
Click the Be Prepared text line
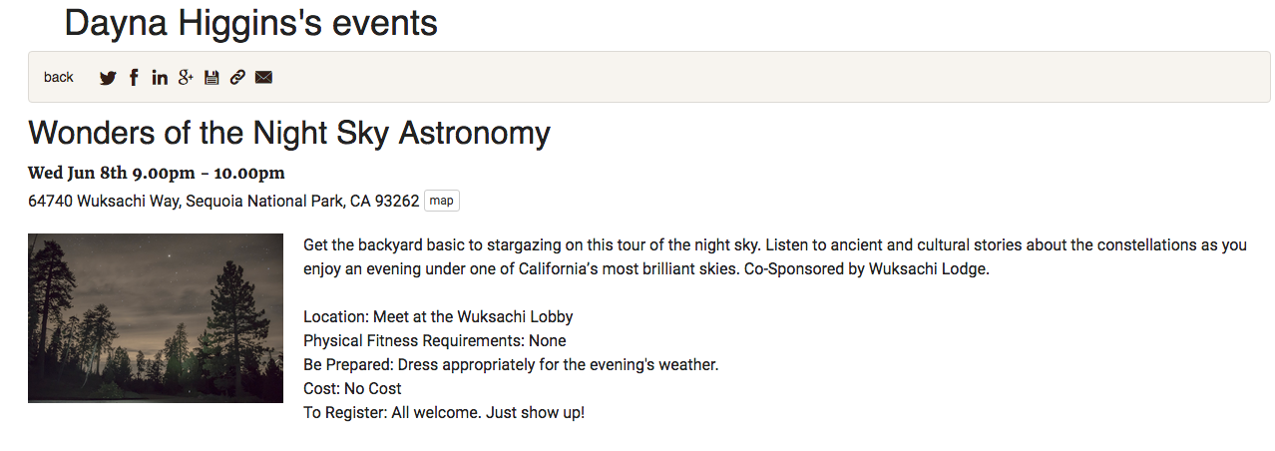pyautogui.click(x=511, y=364)
